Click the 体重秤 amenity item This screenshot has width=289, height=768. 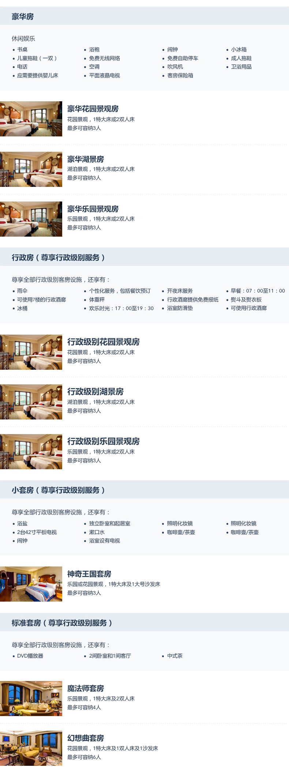point(97,300)
